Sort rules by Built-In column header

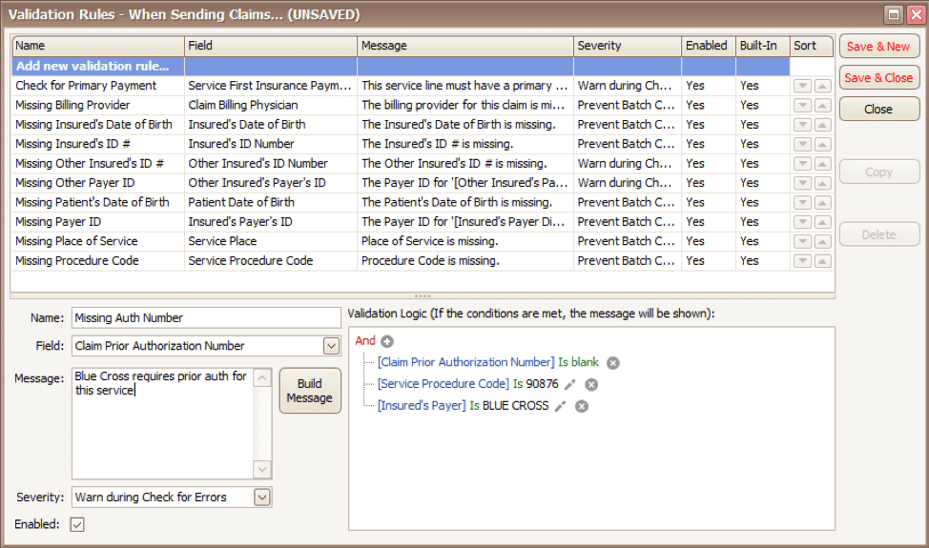coord(762,46)
